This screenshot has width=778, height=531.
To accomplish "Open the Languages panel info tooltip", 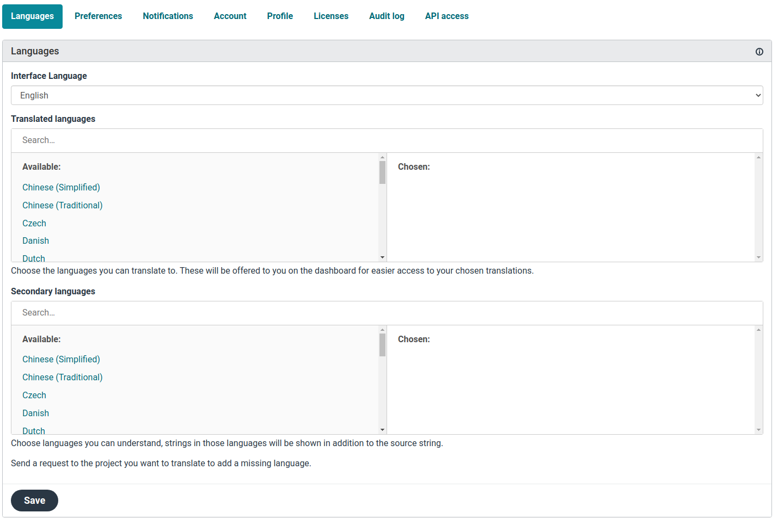I will coord(759,52).
